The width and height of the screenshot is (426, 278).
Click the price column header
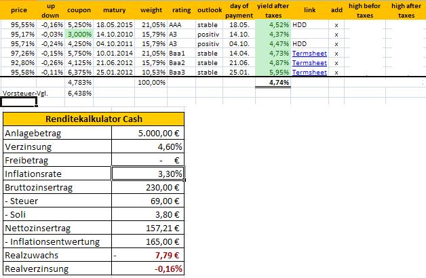[x=14, y=12]
